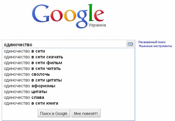The image size is (175, 121).
Task: Click the Google logo
Action: coord(68,14)
